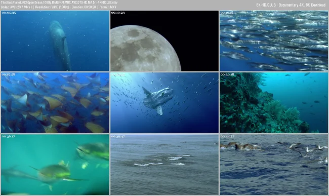Viewport: 329px width, 196px height.
Task: Click the 00:10:23 timestamp label
Action: pos(118,13)
